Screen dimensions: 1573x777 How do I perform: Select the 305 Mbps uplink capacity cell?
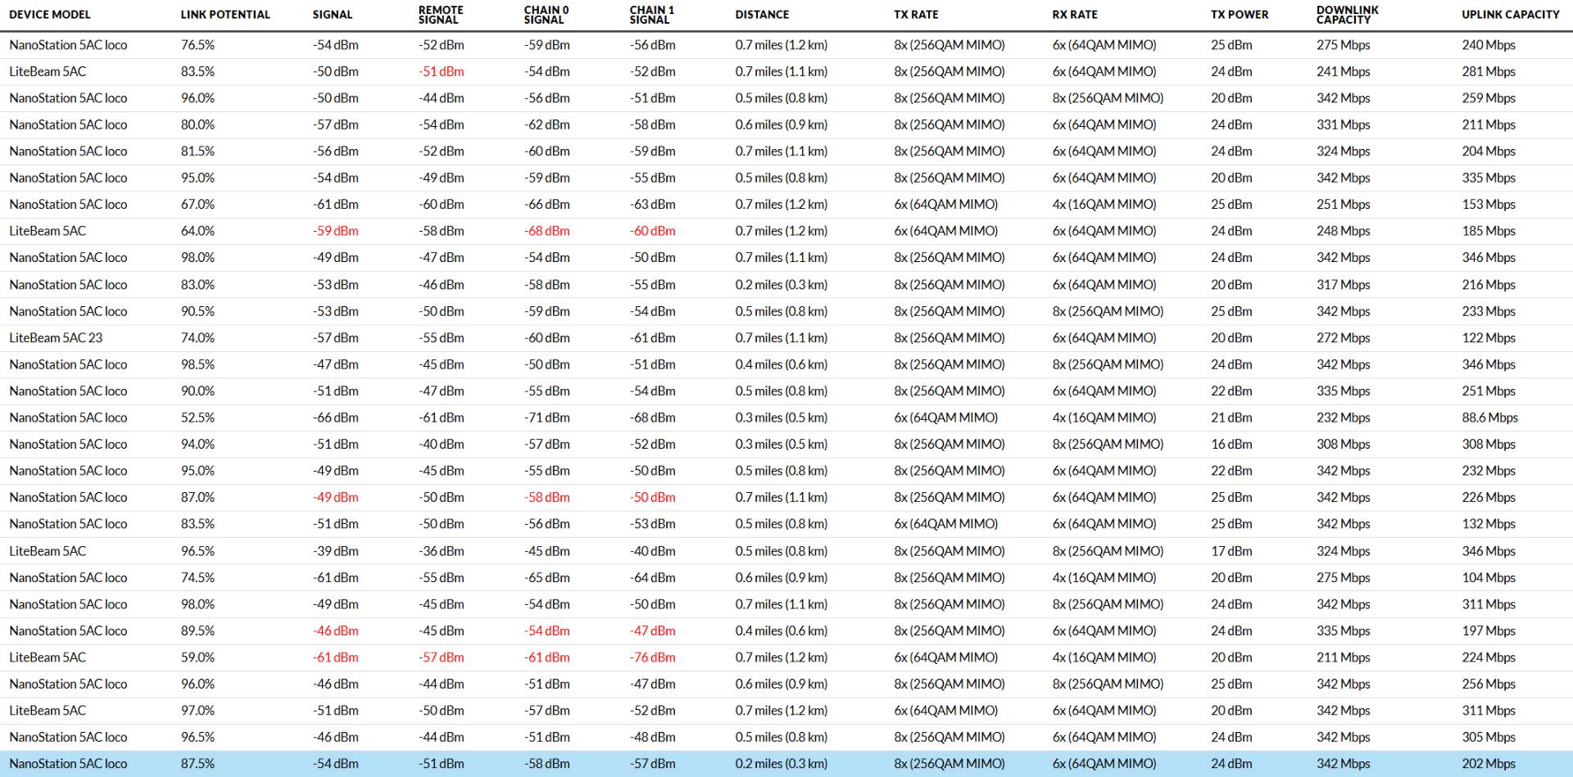pyautogui.click(x=1489, y=738)
